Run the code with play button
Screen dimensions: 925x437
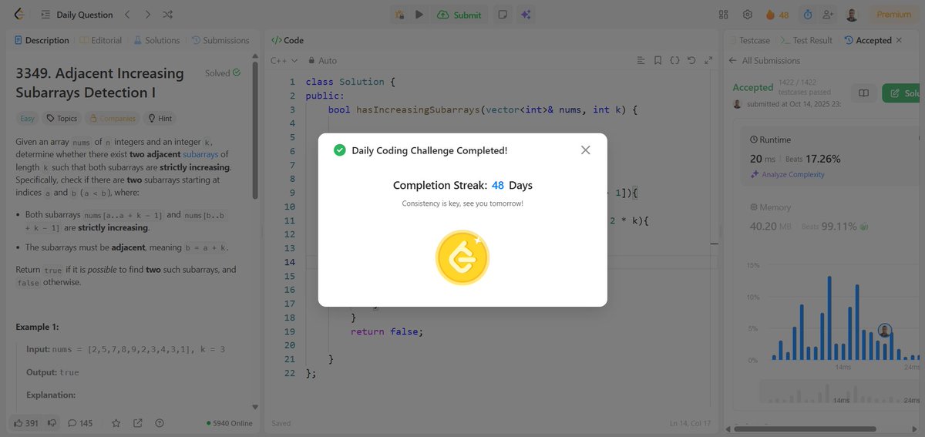(x=419, y=15)
